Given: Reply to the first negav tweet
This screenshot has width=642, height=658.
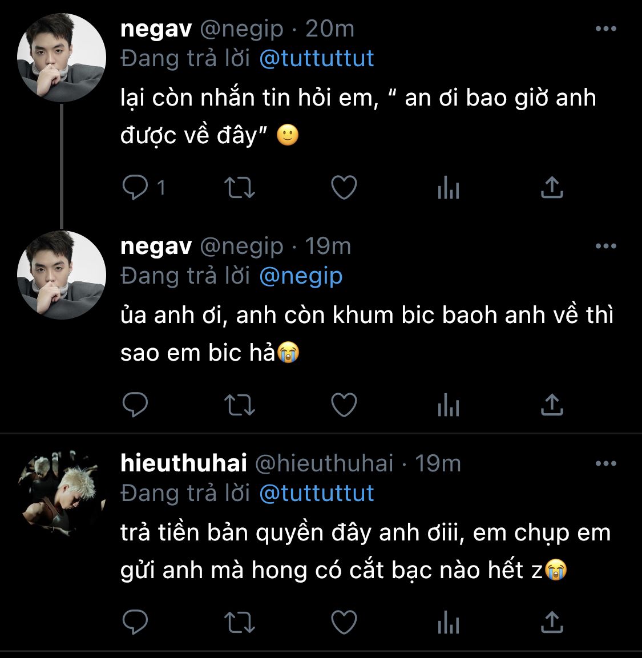Looking at the screenshot, I should coord(135,188).
